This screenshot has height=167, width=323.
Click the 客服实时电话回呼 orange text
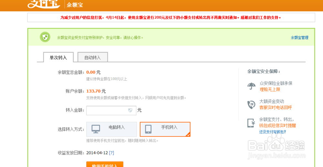point(276,108)
